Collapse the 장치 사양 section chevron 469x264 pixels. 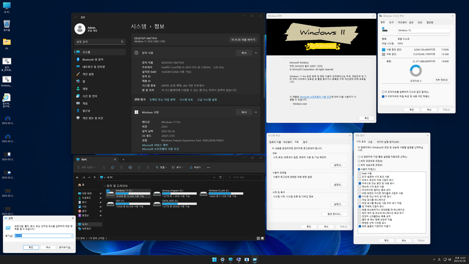pyautogui.click(x=256, y=53)
